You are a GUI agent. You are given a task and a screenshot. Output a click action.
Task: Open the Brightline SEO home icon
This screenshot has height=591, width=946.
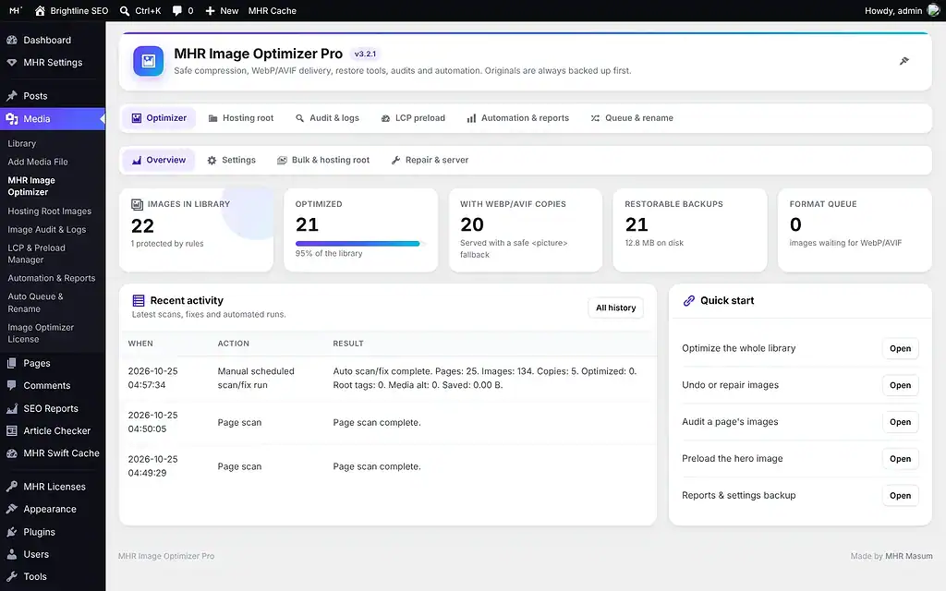[40, 11]
